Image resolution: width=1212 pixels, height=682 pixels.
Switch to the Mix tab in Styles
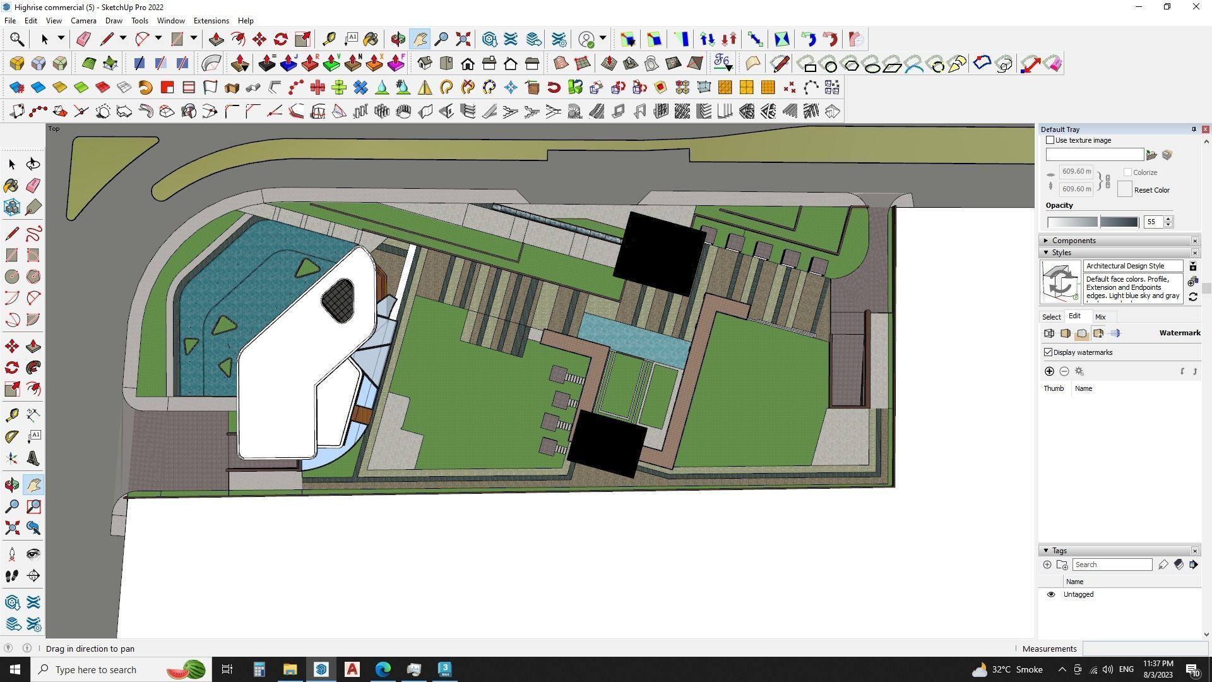click(1100, 317)
